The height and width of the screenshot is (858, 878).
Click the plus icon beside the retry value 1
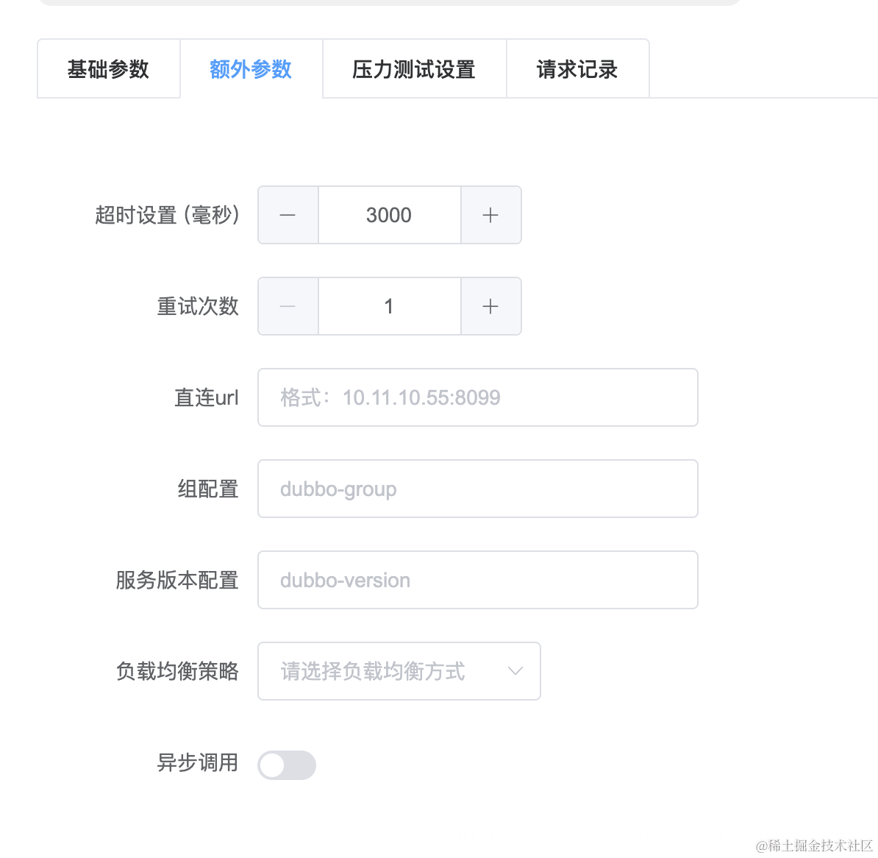click(x=490, y=306)
